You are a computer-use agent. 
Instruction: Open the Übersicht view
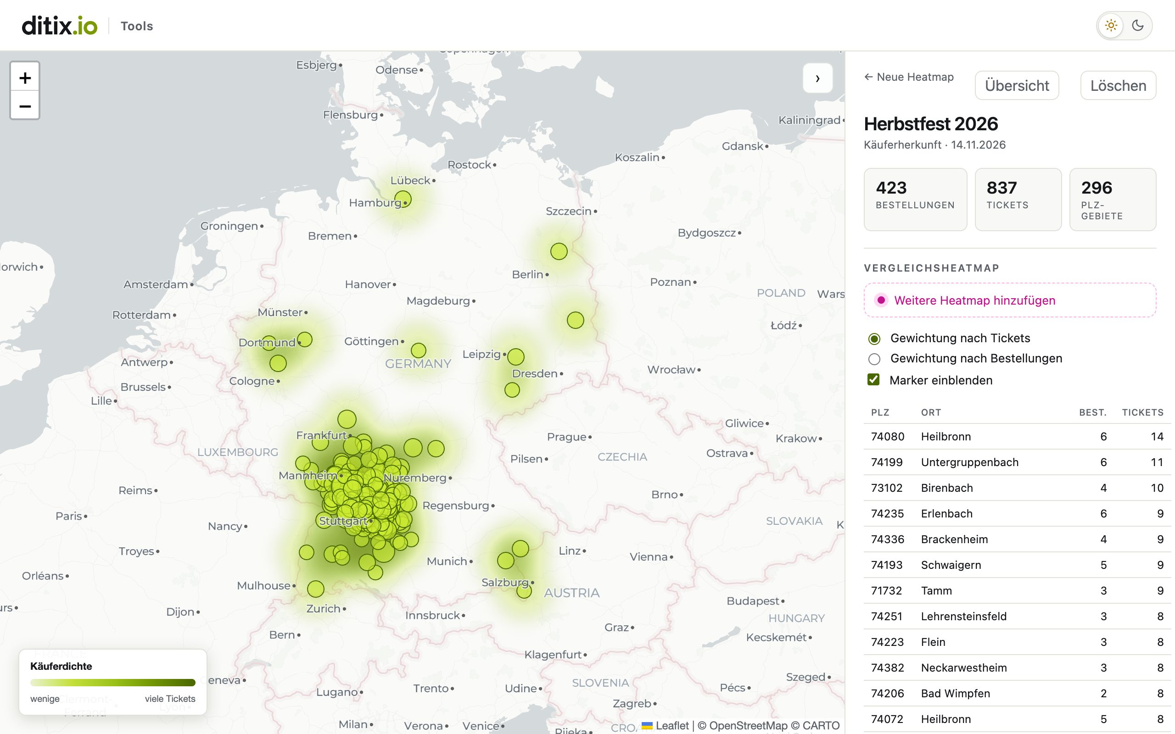click(x=1017, y=85)
